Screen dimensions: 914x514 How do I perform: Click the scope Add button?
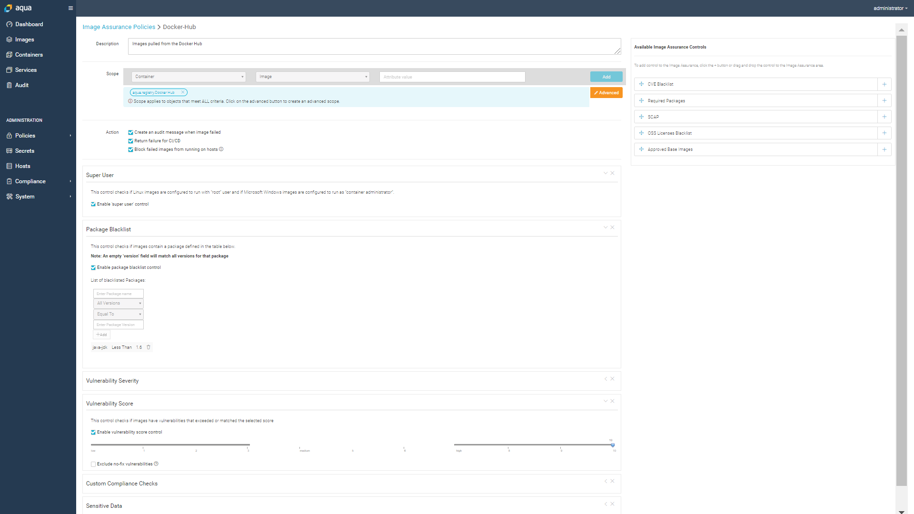click(x=606, y=77)
